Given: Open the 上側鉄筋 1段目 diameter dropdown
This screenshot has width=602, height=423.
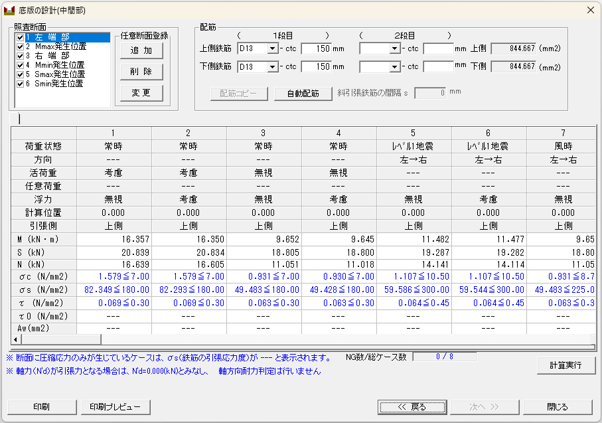Looking at the screenshot, I should [x=272, y=48].
